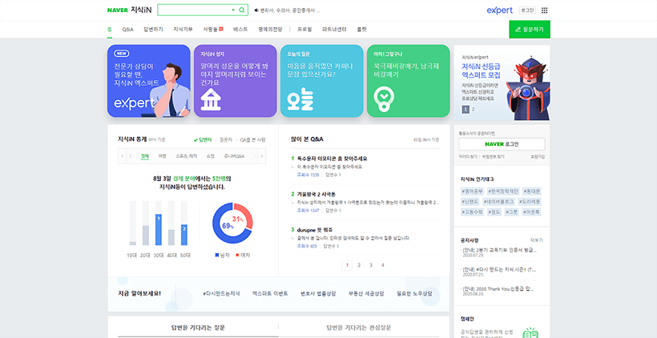Click the building icon on 지식iN 성지 card
This screenshot has width=657, height=338.
(x=211, y=99)
